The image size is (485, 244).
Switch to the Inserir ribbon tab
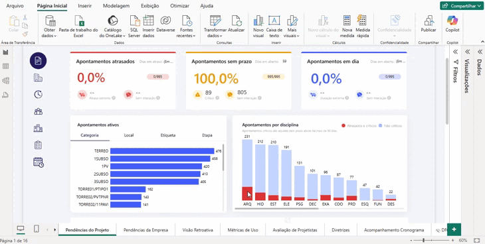click(x=85, y=6)
